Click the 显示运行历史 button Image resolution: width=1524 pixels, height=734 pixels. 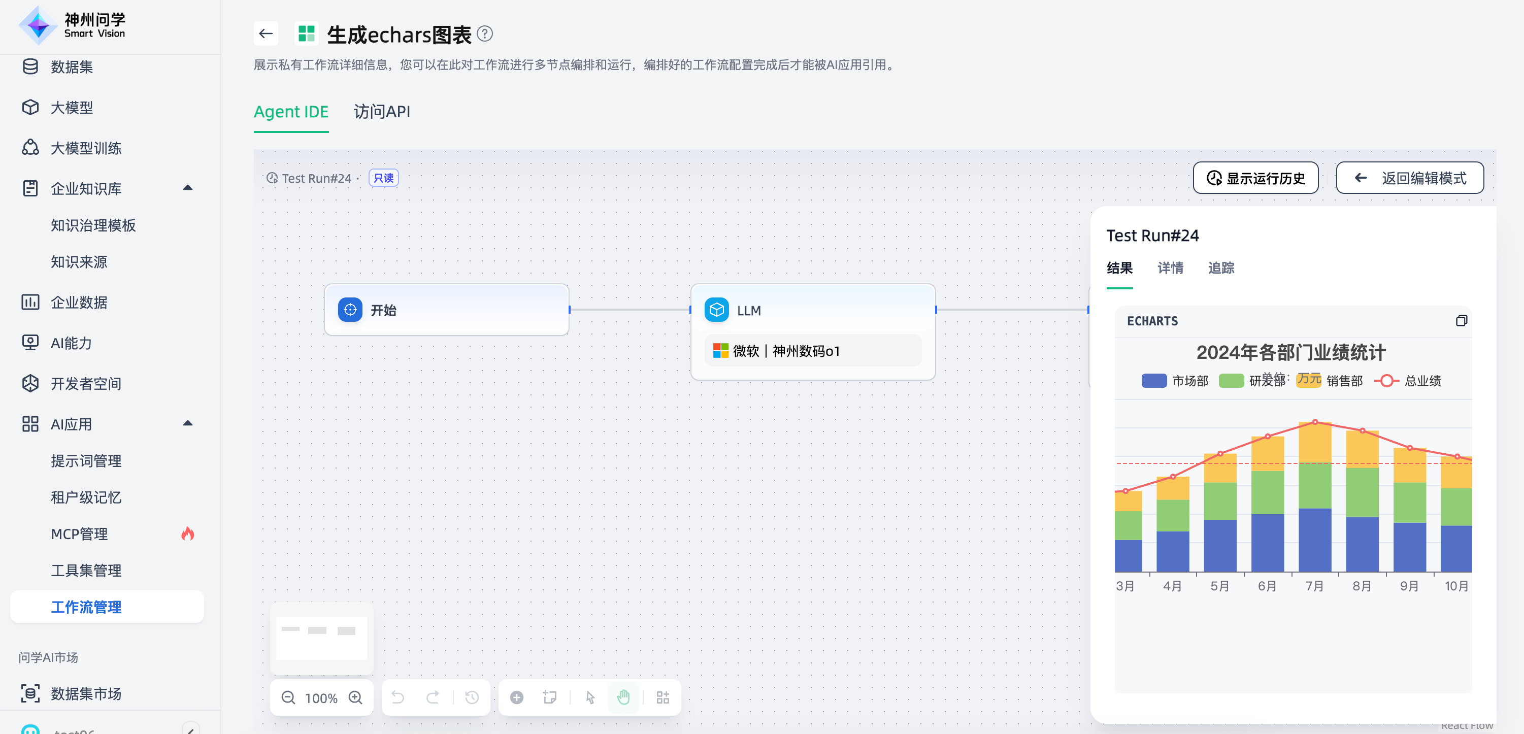pyautogui.click(x=1255, y=178)
